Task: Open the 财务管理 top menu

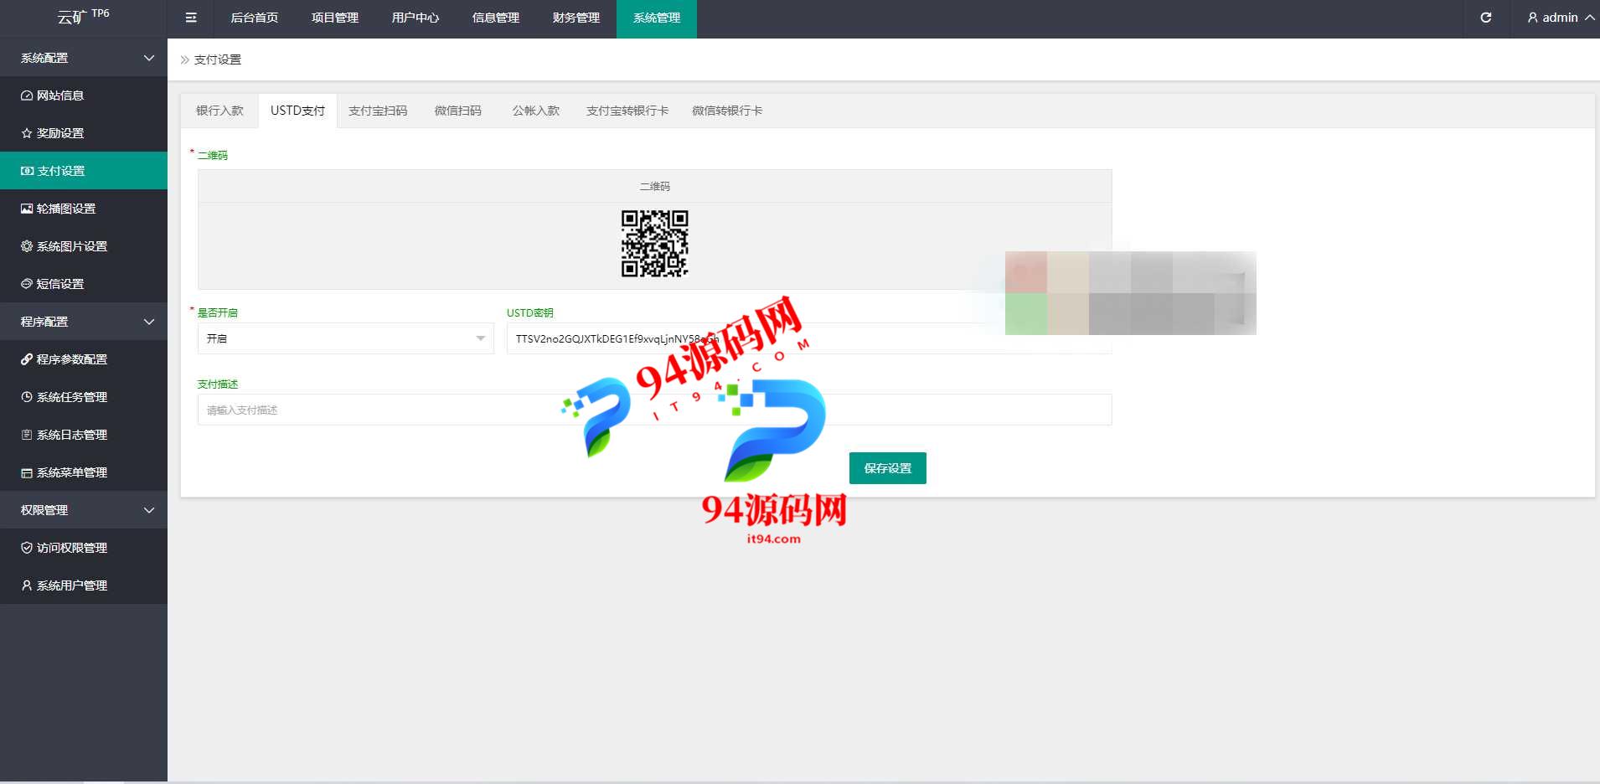Action: click(x=576, y=18)
